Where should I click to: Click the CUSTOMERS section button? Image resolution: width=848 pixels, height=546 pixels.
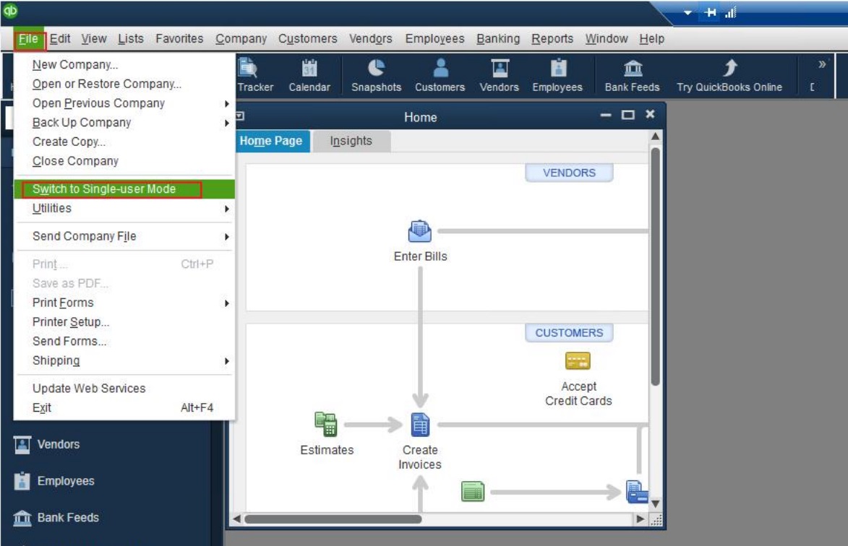coord(569,333)
